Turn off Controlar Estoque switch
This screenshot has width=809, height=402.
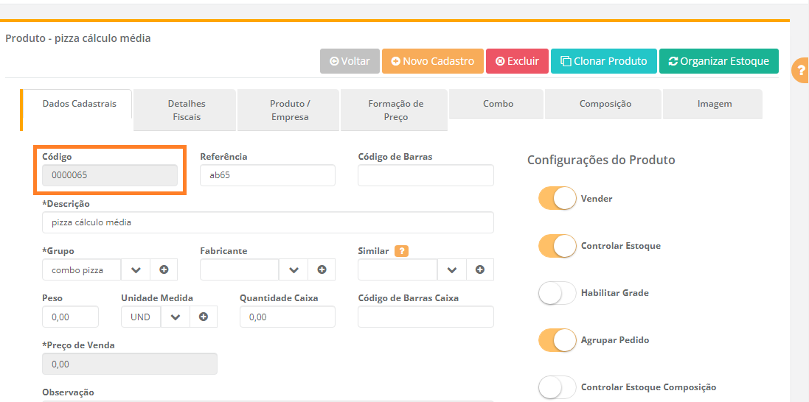coord(557,246)
